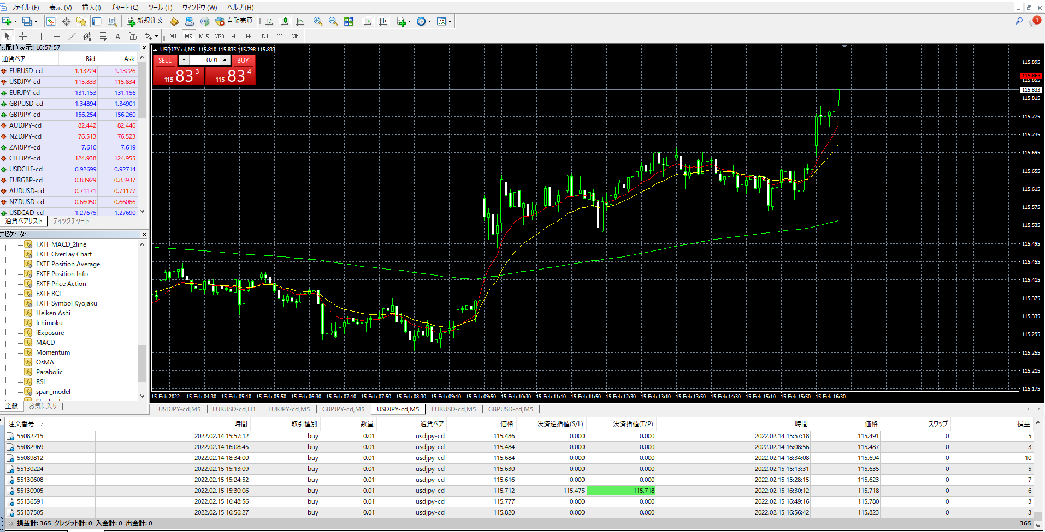
Task: Click the Zoom In magnifier icon
Action: 318,21
